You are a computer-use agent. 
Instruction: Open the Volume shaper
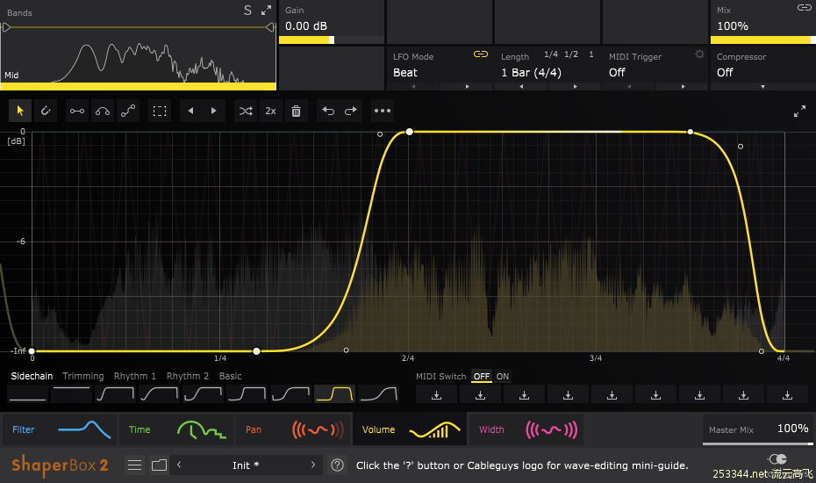pos(410,429)
